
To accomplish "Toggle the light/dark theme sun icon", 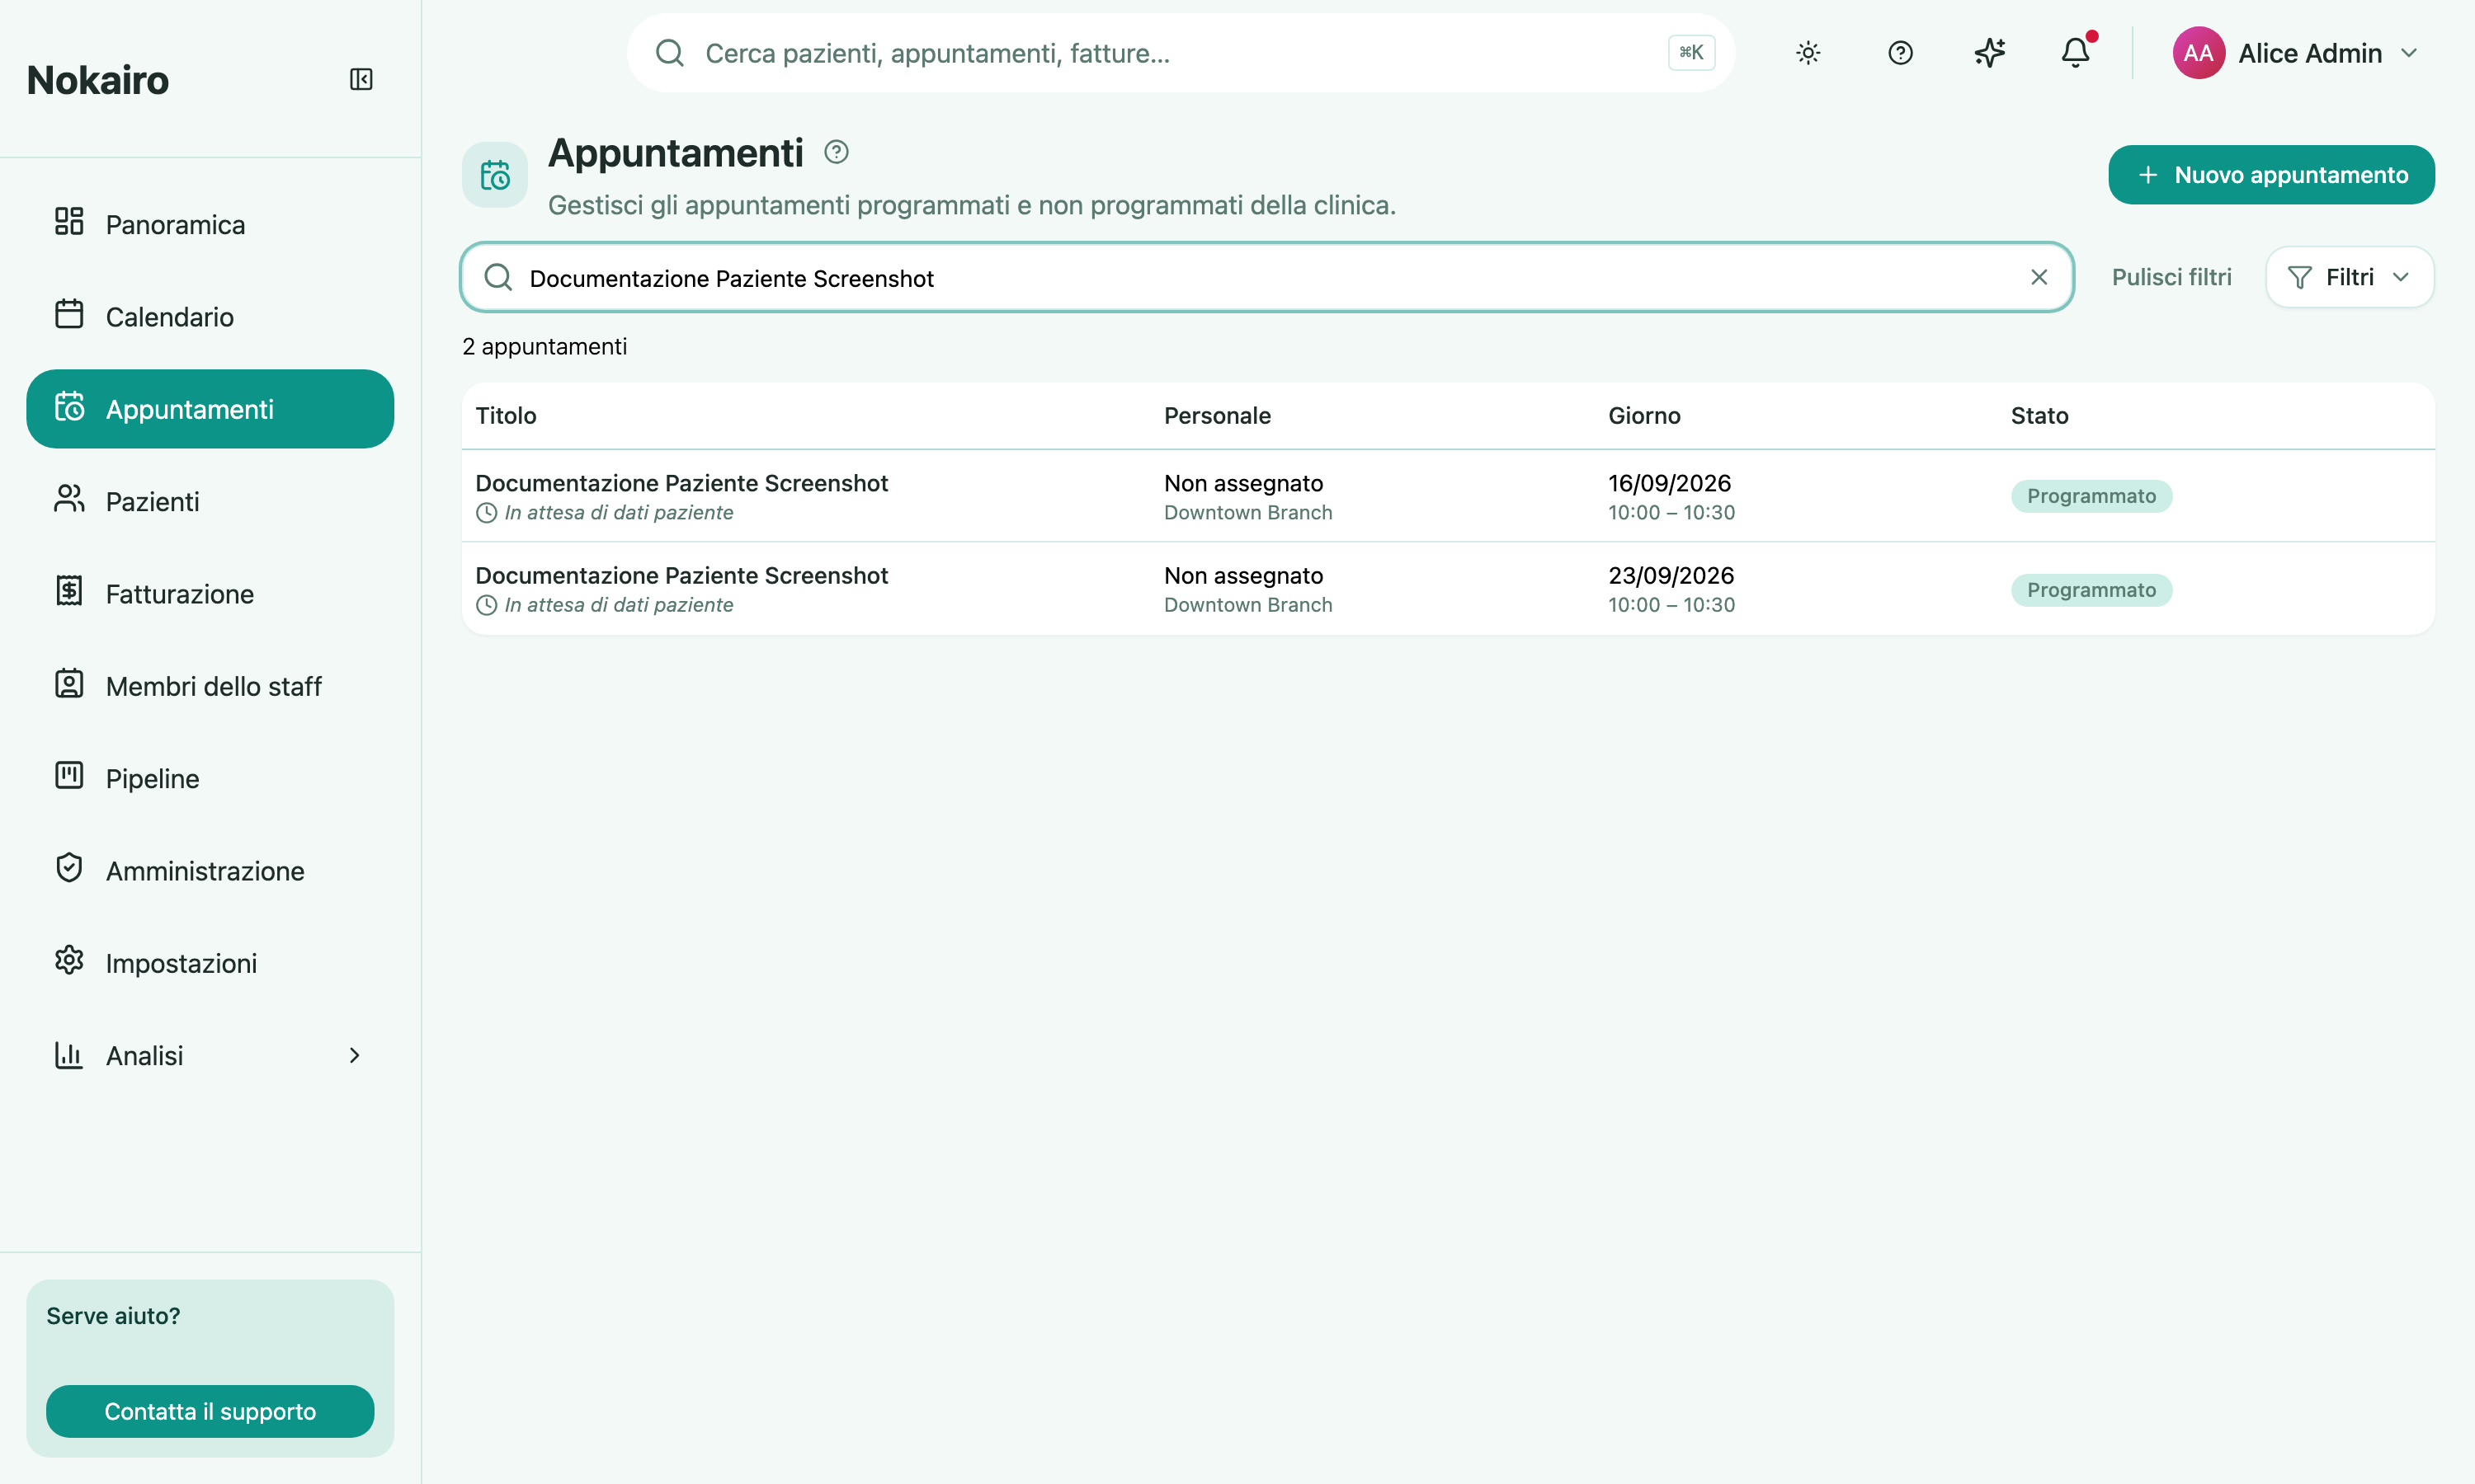I will pos(1808,53).
